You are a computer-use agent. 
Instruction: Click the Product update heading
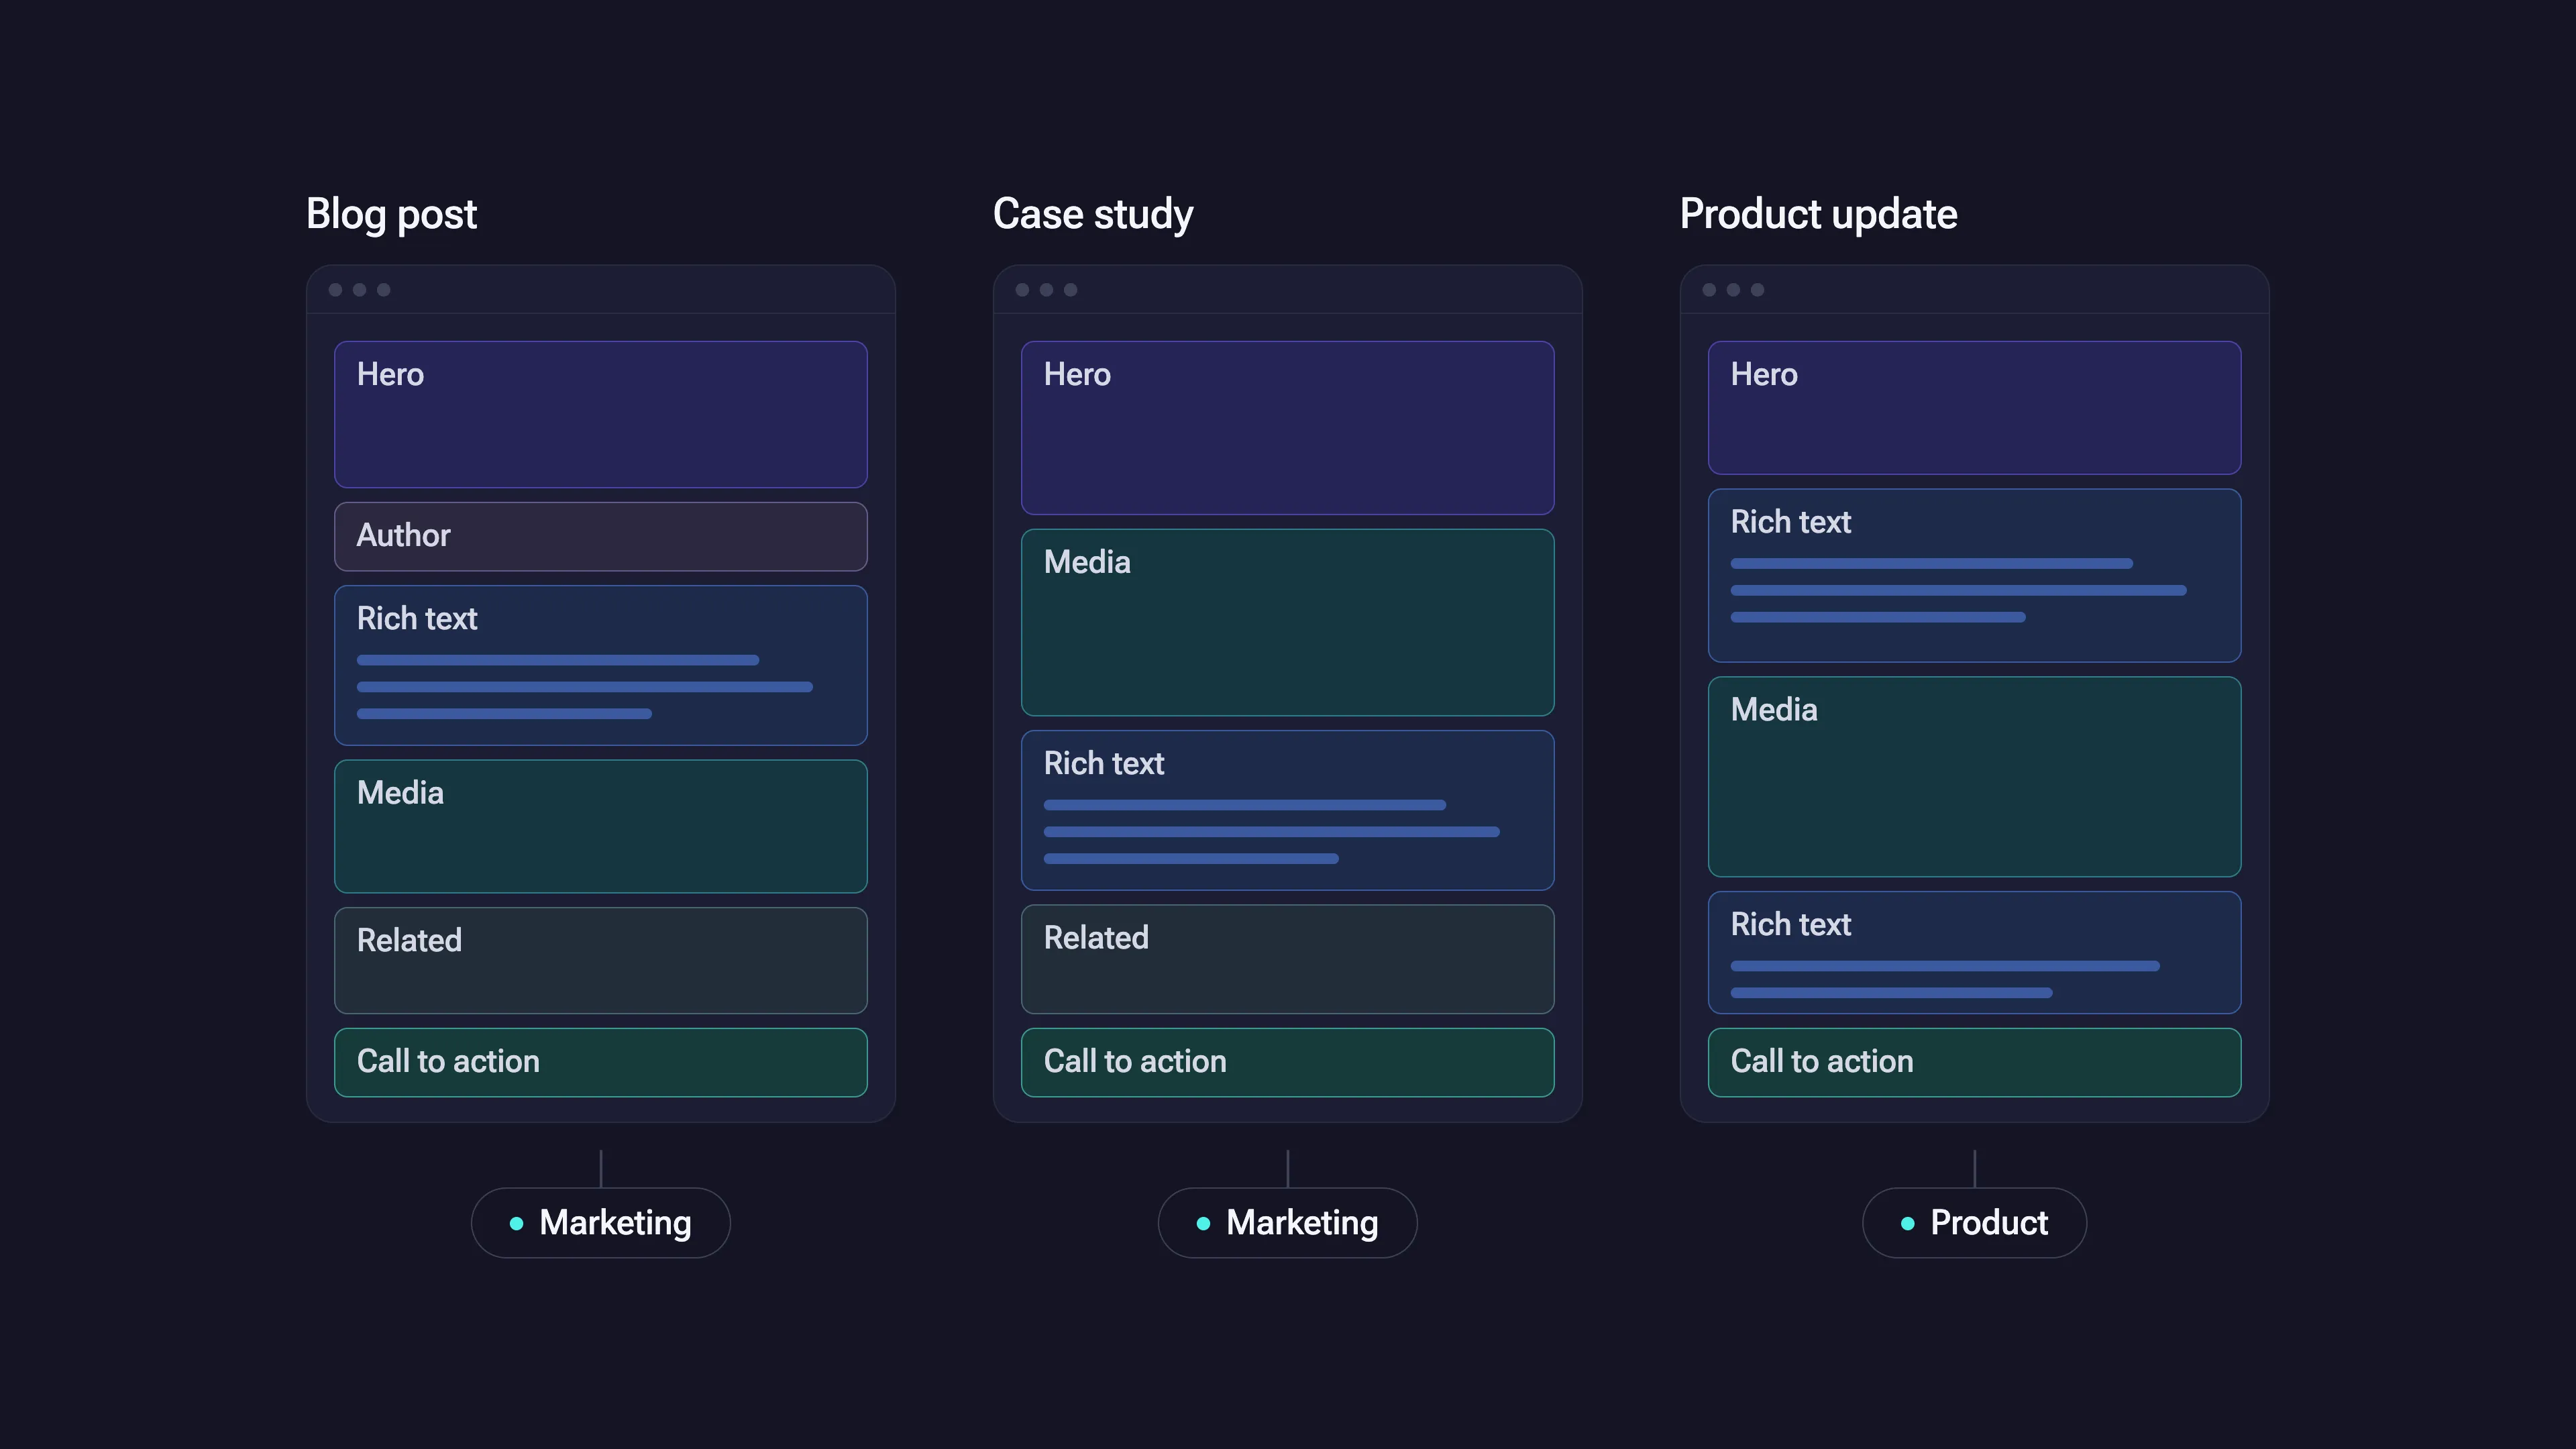pos(1818,215)
